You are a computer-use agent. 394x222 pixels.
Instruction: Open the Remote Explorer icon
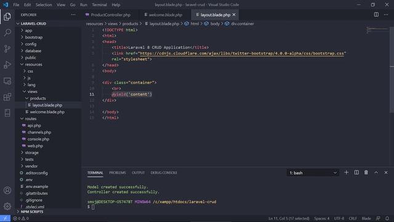pos(7,81)
